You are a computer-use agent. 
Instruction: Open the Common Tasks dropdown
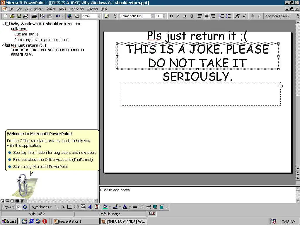[277, 16]
